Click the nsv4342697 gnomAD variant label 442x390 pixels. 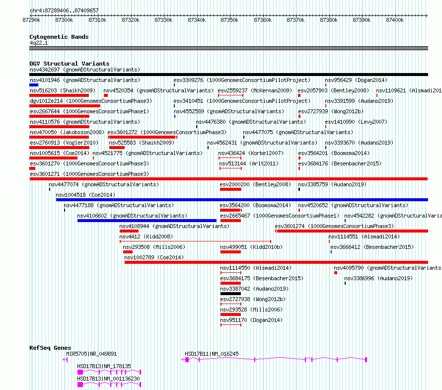click(85, 70)
